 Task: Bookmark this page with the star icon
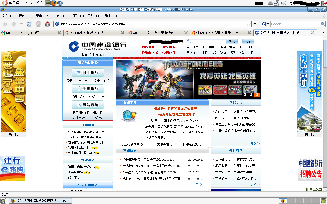click(248, 24)
